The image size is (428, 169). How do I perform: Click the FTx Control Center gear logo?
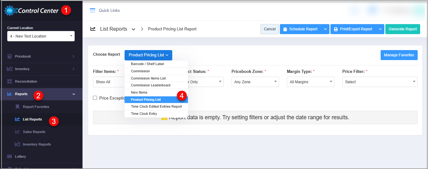[x=10, y=11]
